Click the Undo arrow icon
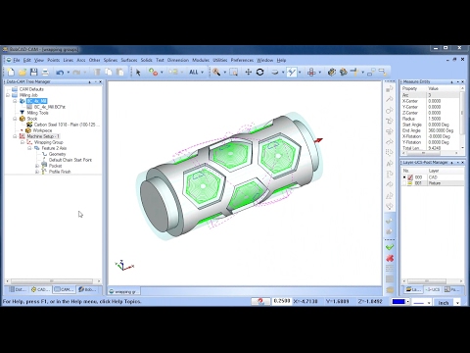 pyautogui.click(x=60, y=73)
